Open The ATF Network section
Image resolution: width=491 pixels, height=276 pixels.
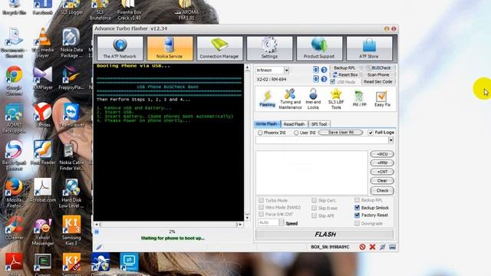tap(120, 48)
